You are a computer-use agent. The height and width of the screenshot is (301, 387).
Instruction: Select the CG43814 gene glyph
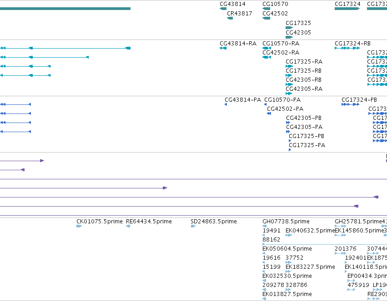coord(223,9)
